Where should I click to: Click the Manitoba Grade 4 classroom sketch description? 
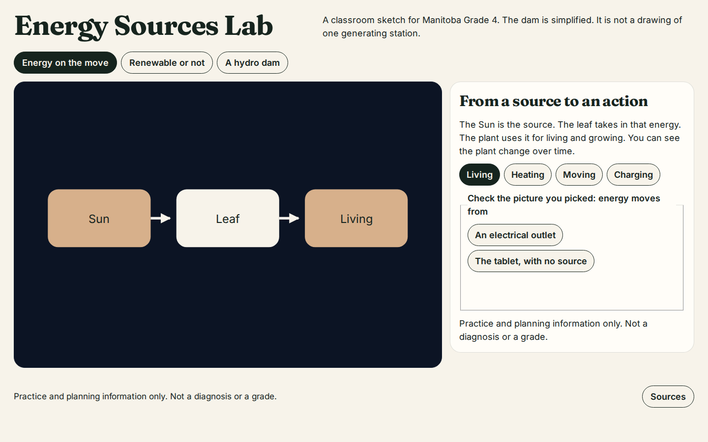502,27
